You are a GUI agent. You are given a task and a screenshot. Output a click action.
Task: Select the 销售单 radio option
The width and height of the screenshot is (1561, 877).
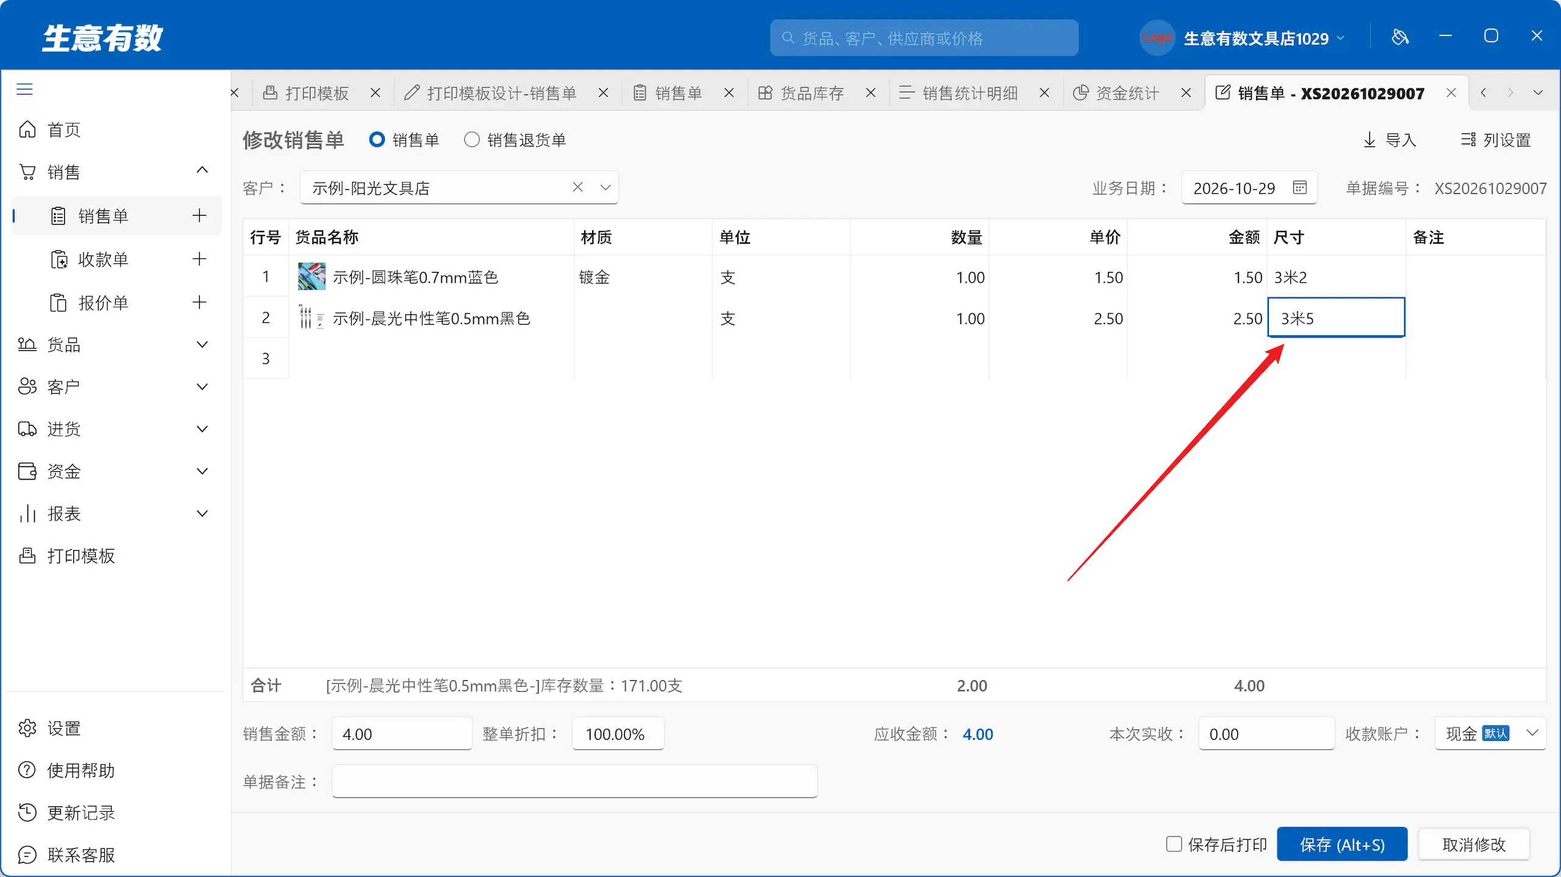coord(377,140)
